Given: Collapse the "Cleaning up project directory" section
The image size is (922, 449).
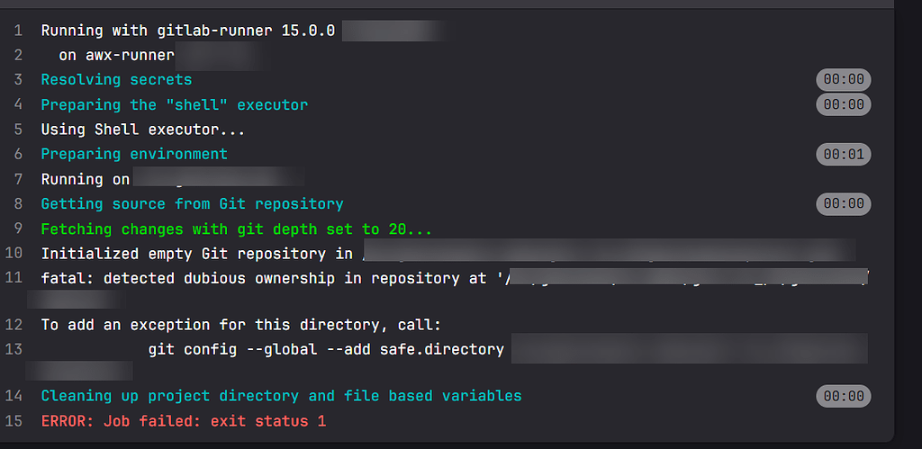Looking at the screenshot, I should coord(281,396).
